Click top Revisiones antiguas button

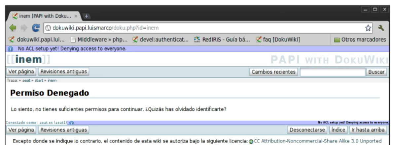(x=64, y=72)
